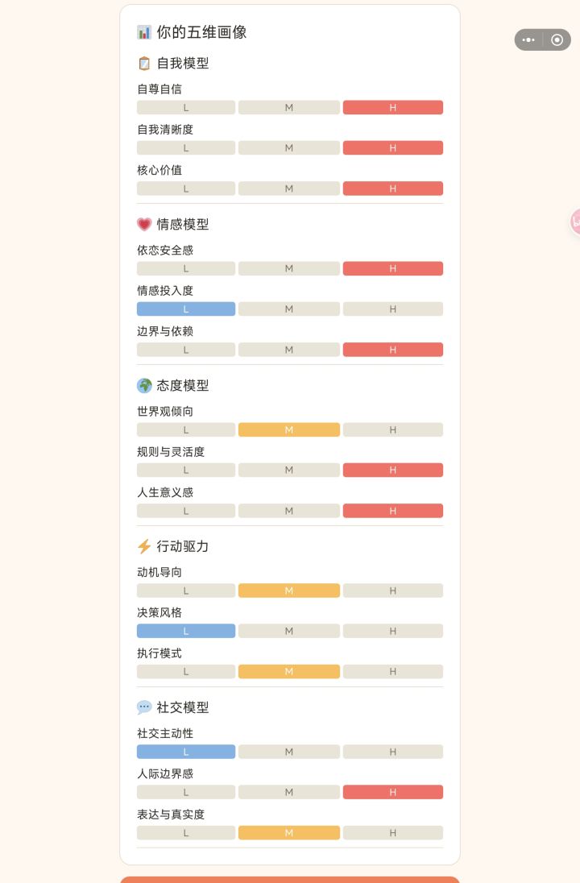Choose the M segment under 动机导向
The height and width of the screenshot is (883, 580).
point(288,591)
